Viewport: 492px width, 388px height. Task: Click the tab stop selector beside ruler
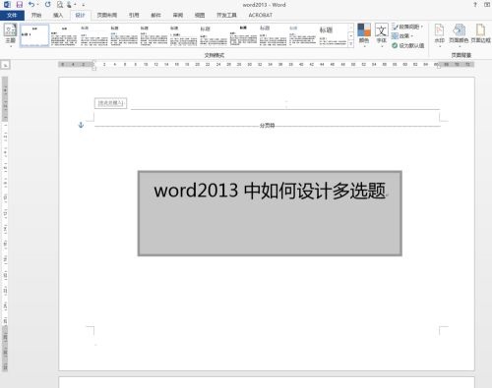[x=6, y=65]
